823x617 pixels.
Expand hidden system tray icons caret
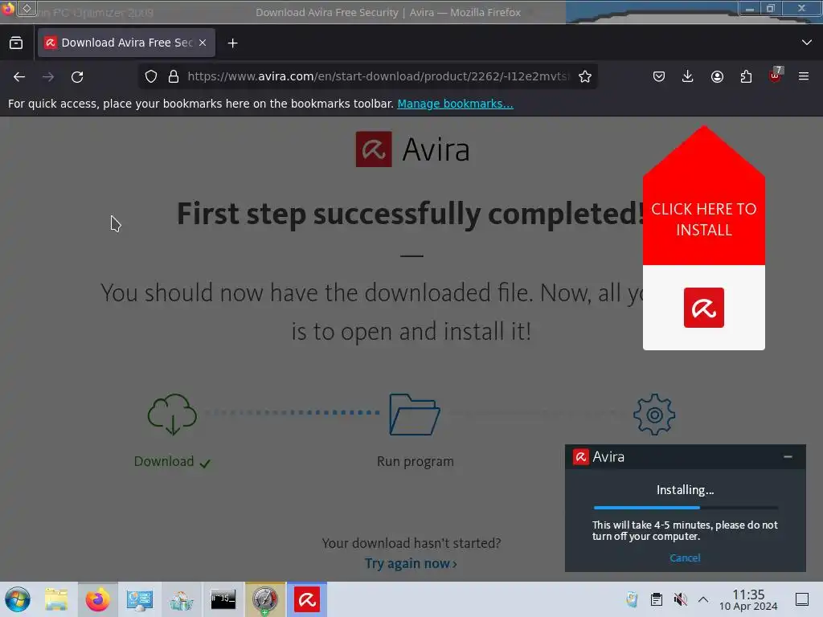(x=703, y=599)
